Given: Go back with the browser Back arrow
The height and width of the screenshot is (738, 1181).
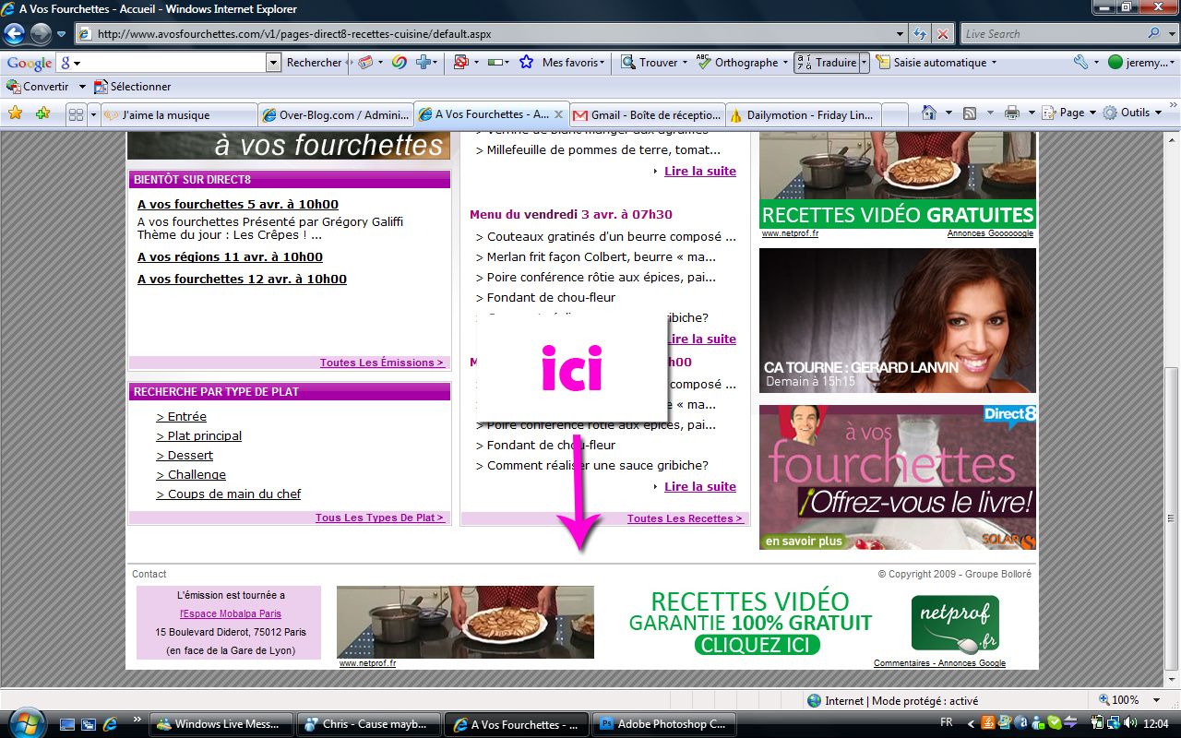Looking at the screenshot, I should point(14,34).
